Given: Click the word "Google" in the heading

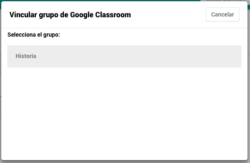Looking at the screenshot, I should click(x=82, y=15).
